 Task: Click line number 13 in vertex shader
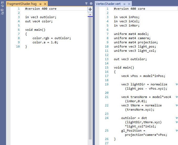click(x=107, y=59)
